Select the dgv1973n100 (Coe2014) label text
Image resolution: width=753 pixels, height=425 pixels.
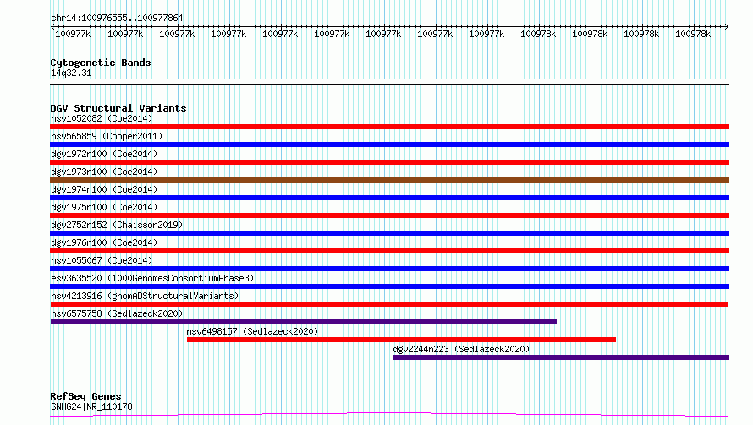pos(104,172)
